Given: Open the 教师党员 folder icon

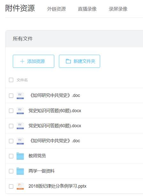Looking at the screenshot, I should click(20, 156).
